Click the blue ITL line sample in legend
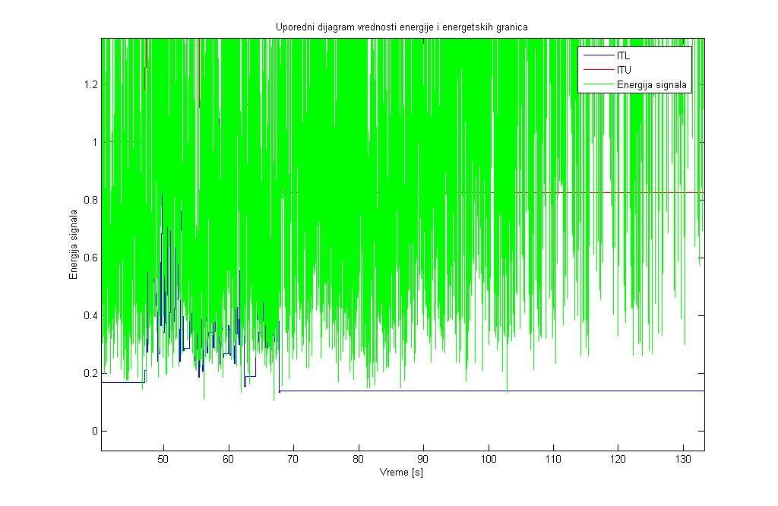 (599, 56)
